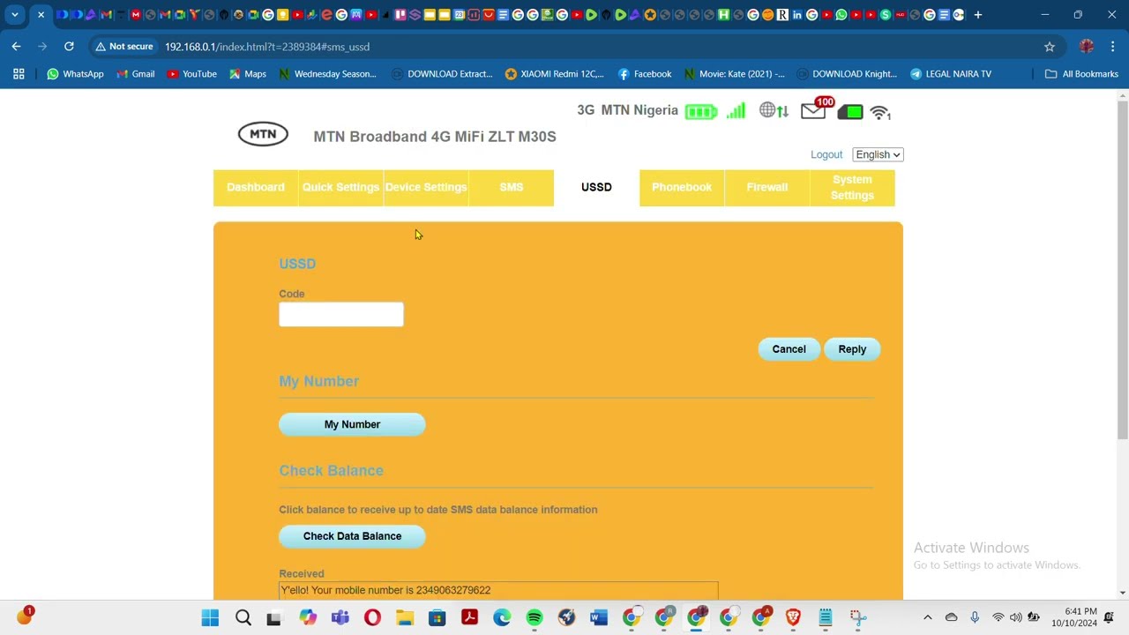Reload the page with the refresh icon
Screen dimensions: 1129x635
click(x=69, y=46)
